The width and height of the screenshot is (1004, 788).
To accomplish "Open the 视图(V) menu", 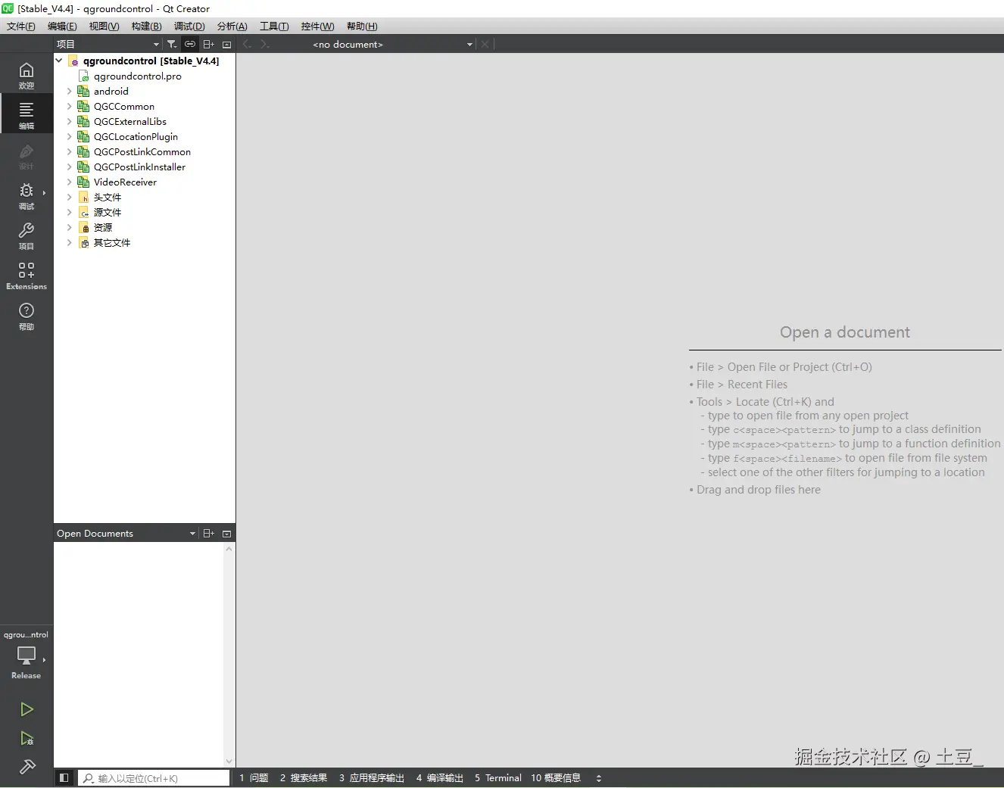I will point(104,26).
